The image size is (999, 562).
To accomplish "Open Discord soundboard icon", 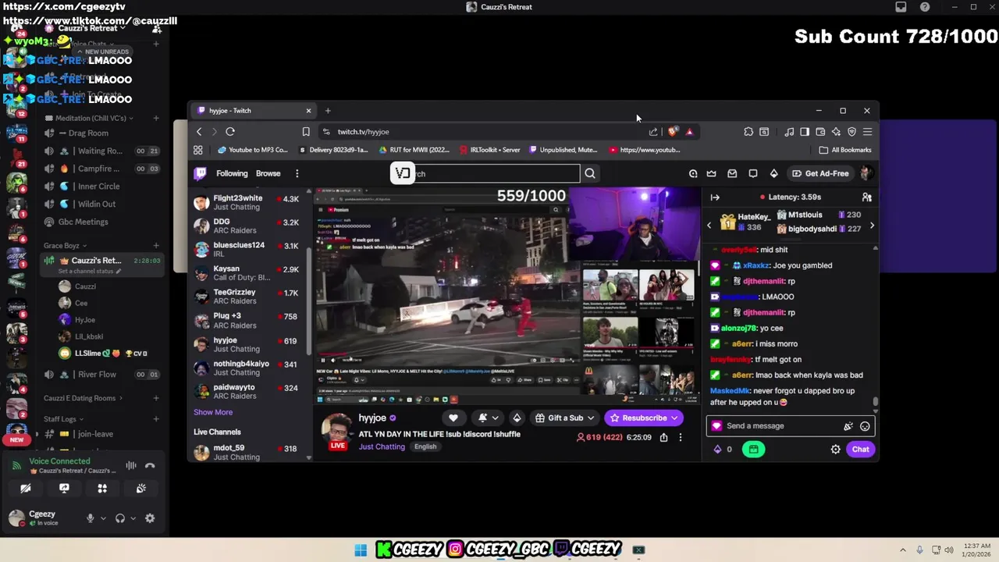I will (x=140, y=489).
